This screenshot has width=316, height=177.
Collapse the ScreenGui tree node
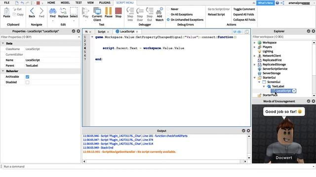(x=259, y=82)
